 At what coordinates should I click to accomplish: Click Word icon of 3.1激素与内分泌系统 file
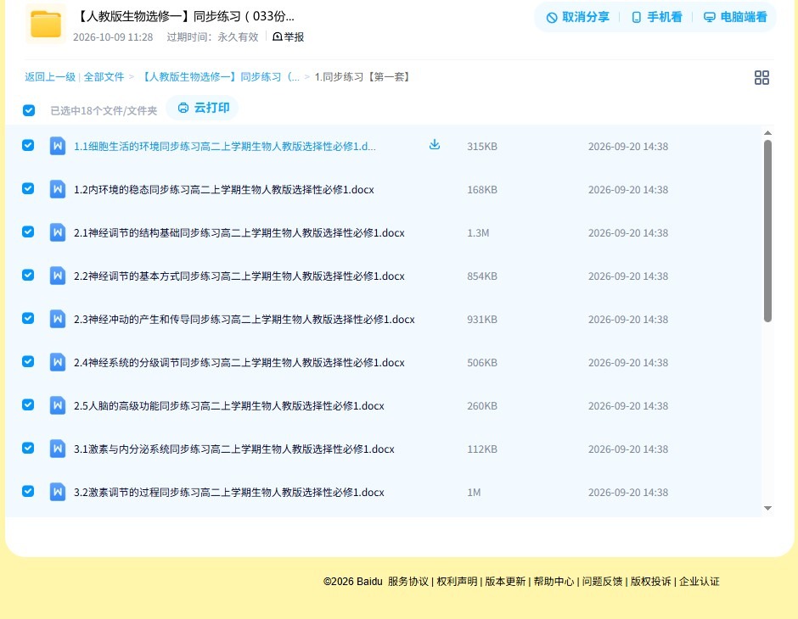click(x=58, y=449)
